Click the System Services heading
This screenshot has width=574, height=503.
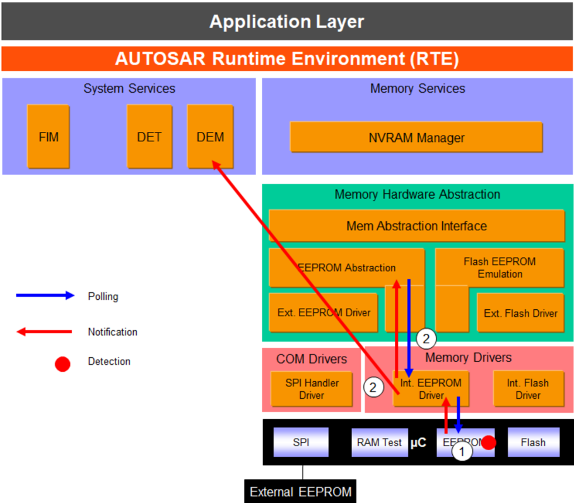pyautogui.click(x=129, y=88)
